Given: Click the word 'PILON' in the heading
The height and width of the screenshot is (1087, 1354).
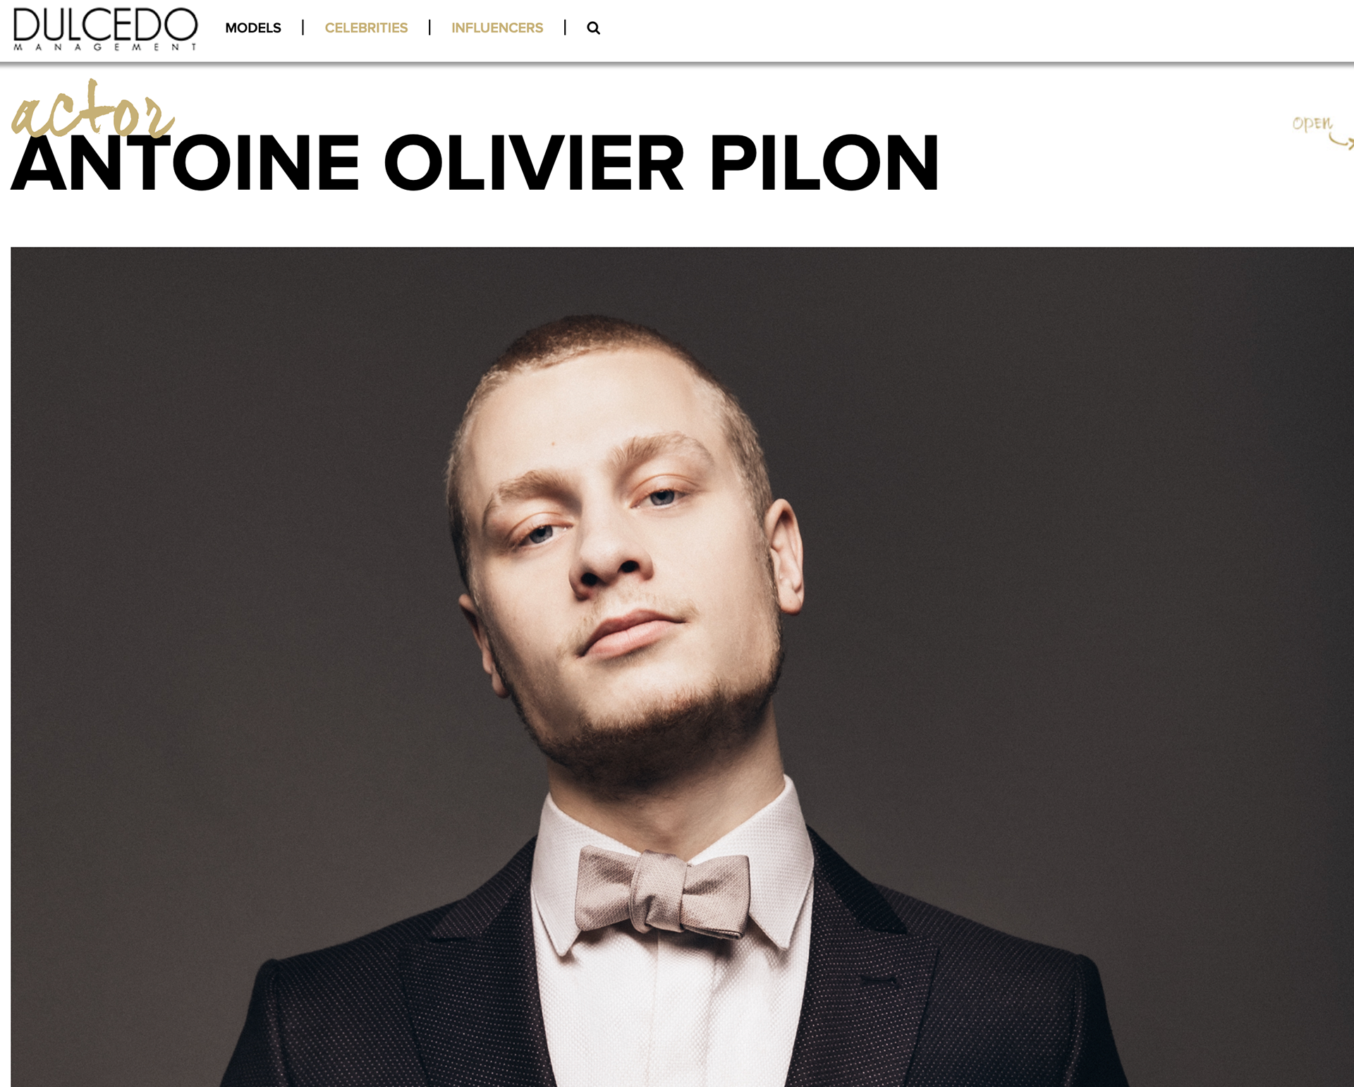Looking at the screenshot, I should [x=824, y=164].
